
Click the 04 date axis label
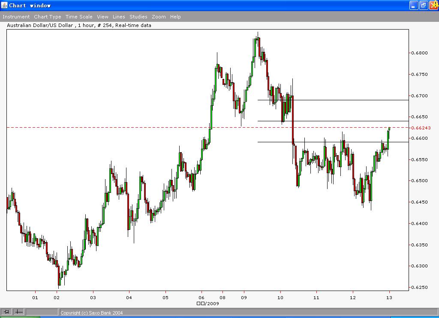pos(129,297)
